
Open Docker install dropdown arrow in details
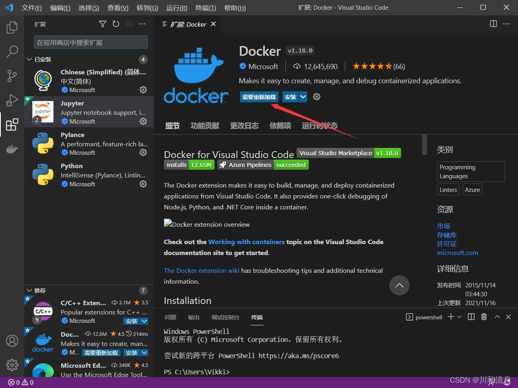(303, 97)
